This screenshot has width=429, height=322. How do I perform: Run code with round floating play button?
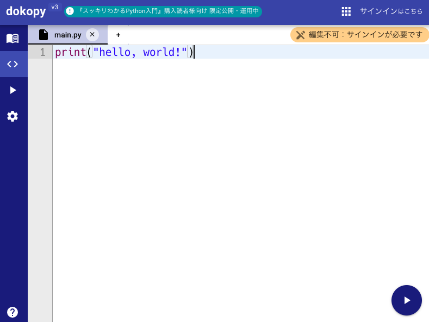click(x=406, y=300)
